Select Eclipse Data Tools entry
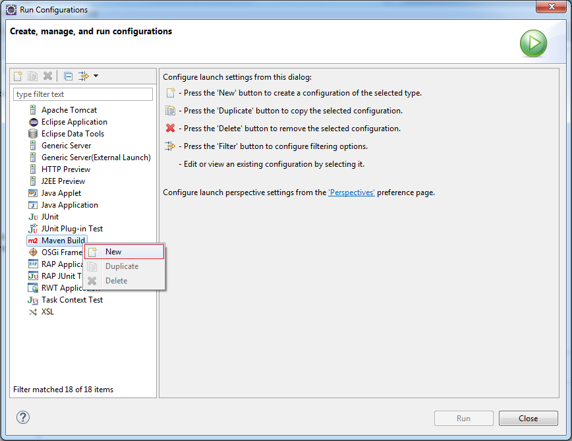The image size is (572, 441). tap(72, 134)
